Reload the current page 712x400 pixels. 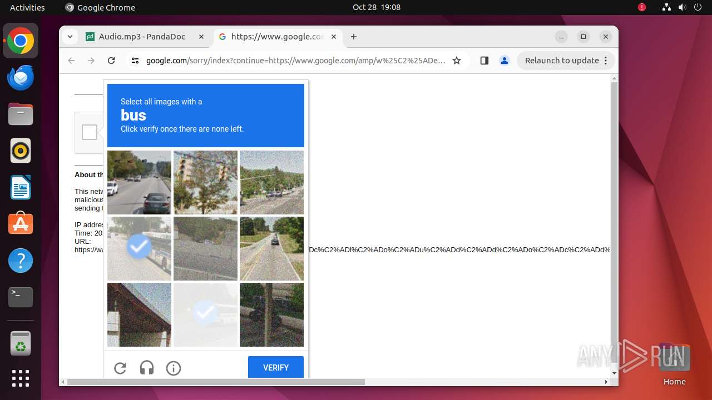[111, 61]
